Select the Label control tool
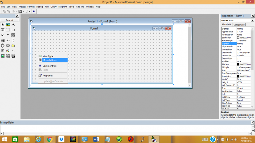 coord(13,25)
